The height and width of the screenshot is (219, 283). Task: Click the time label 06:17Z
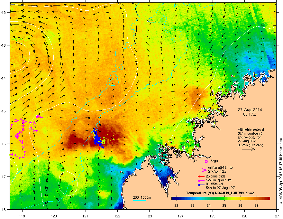pos(250,114)
